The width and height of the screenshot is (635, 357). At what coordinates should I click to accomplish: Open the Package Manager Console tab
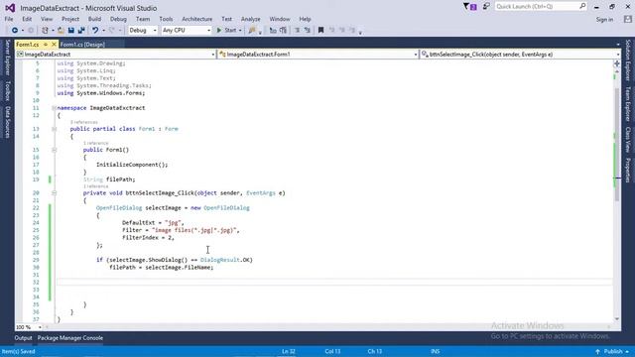[x=70, y=338]
